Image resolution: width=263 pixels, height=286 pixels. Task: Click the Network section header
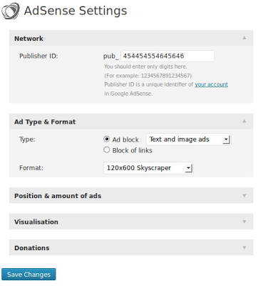coord(131,38)
